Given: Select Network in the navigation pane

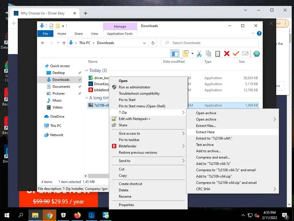Looking at the screenshot, I should tap(57, 135).
